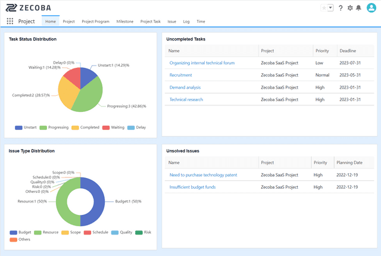Toggle the Budget legend in issue chart
The image size is (381, 256).
point(20,232)
